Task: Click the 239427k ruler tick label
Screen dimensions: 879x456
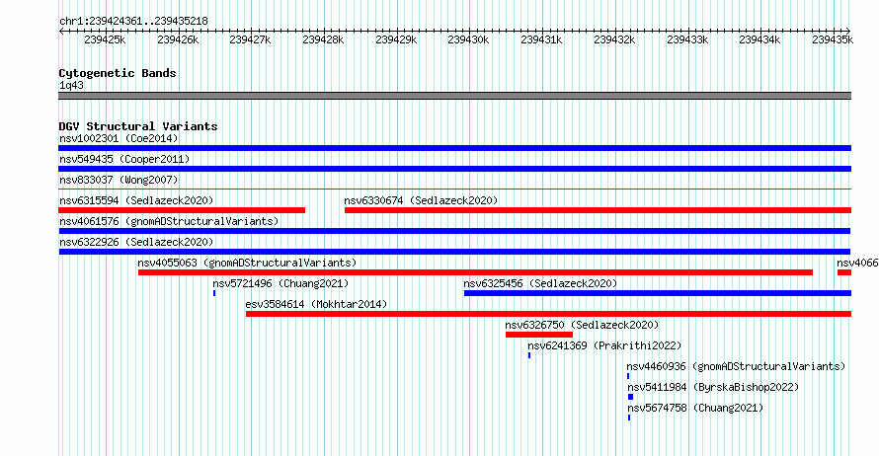Action: click(250, 39)
